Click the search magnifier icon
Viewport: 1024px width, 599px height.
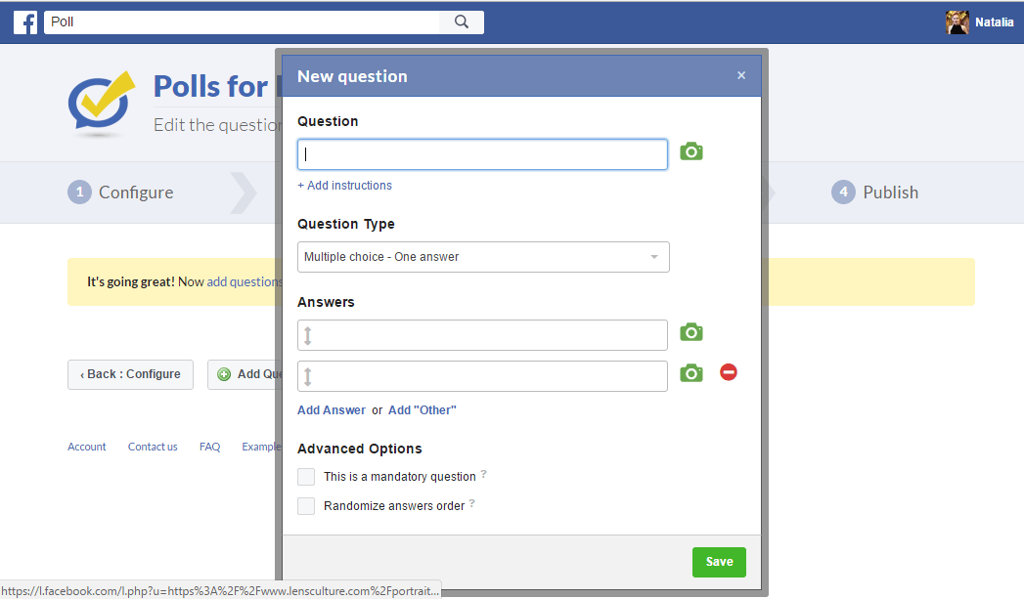(x=462, y=22)
